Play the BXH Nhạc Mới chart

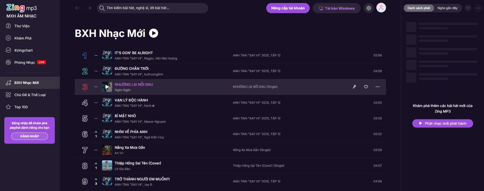coord(154,33)
